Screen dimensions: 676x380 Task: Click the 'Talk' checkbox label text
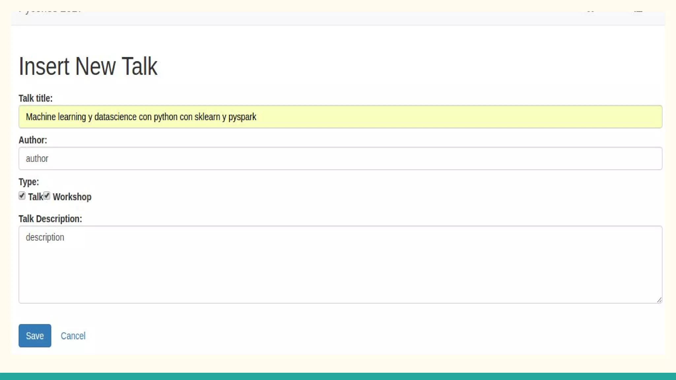coord(35,197)
